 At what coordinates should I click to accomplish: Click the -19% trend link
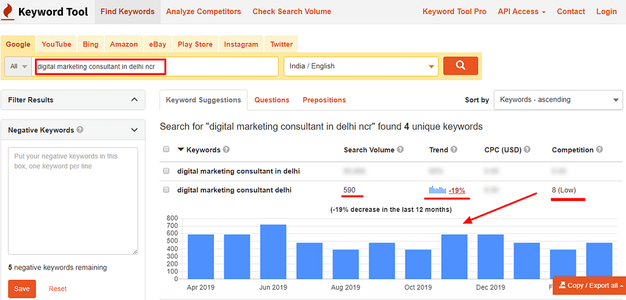click(457, 191)
